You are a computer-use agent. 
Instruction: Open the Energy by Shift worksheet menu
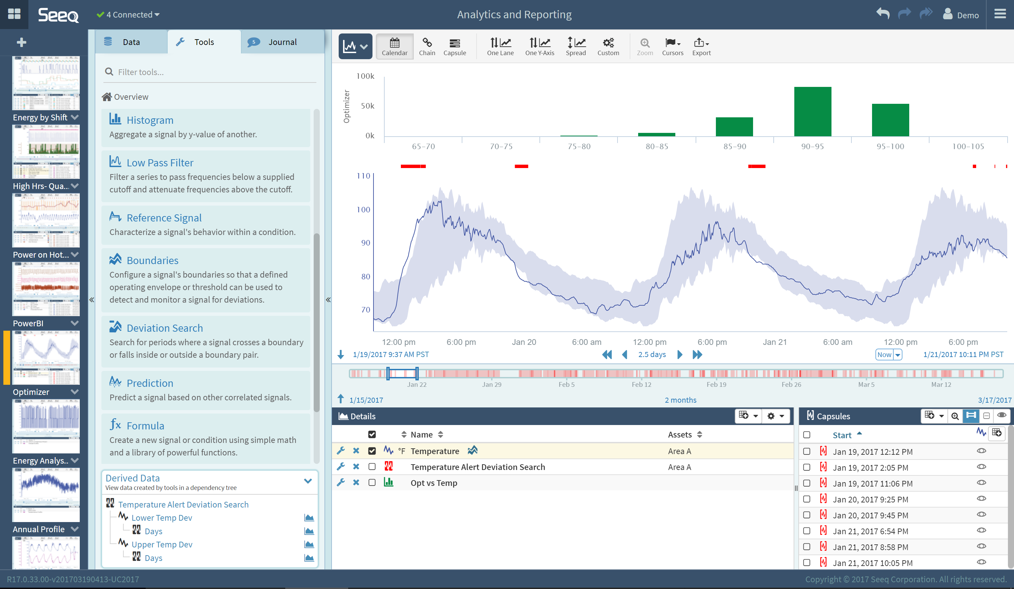coord(75,117)
